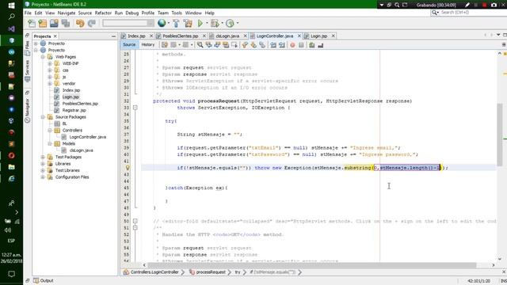The height and width of the screenshot is (285, 507).
Task: Expand the WEB-INF folder node
Action: [x=50, y=63]
